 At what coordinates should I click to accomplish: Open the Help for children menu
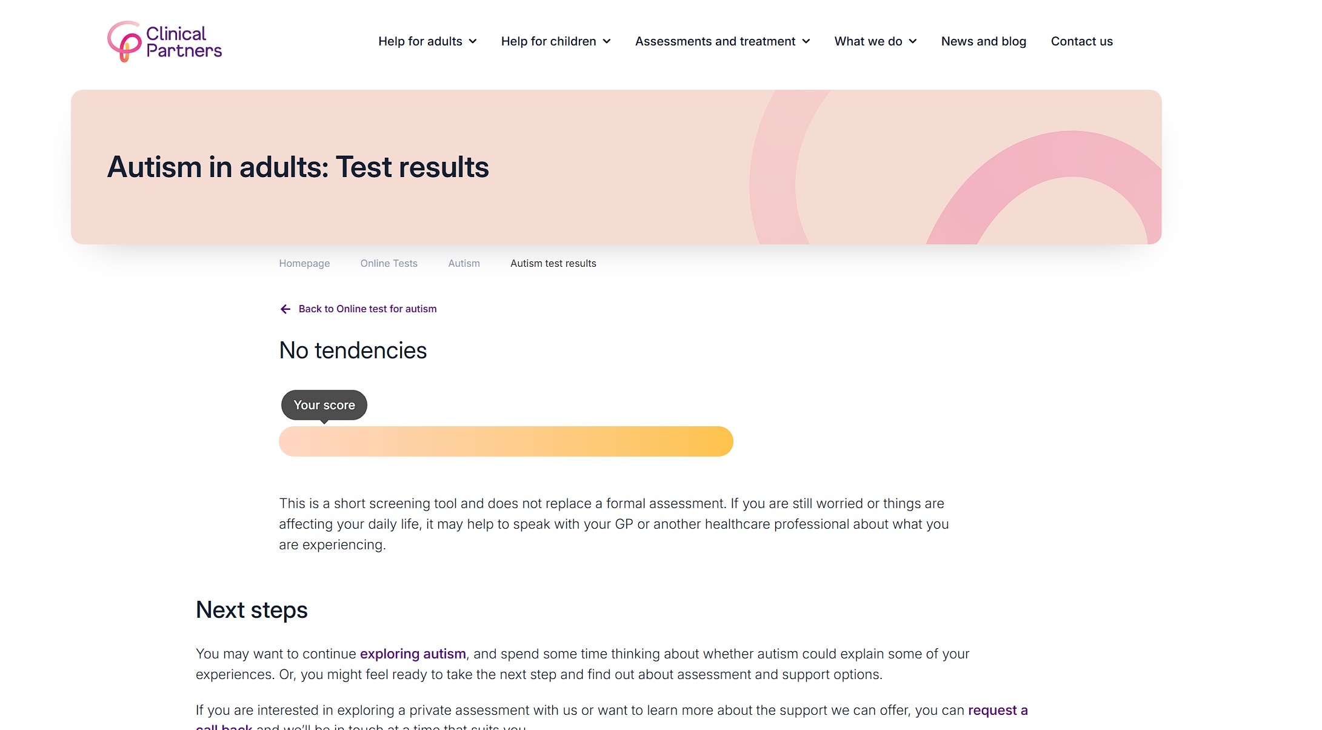[548, 41]
